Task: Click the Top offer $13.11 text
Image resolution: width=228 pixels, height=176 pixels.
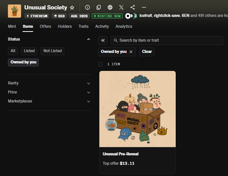Action: [119, 163]
